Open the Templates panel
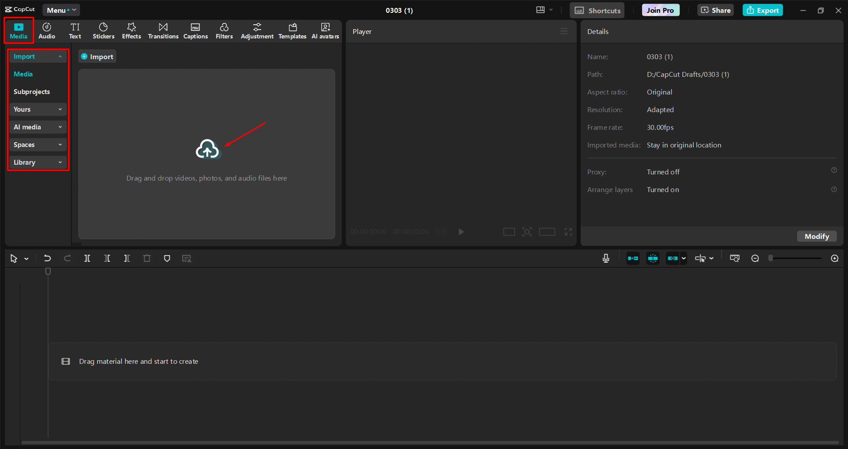Screen dimensions: 848x449 click(x=292, y=30)
